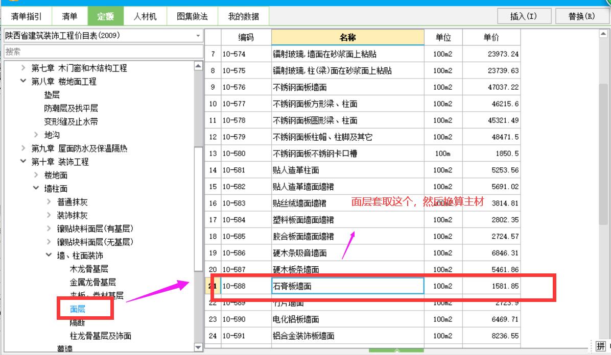
Task: Select the 电化铝板墙面 row
Action: tap(363, 319)
